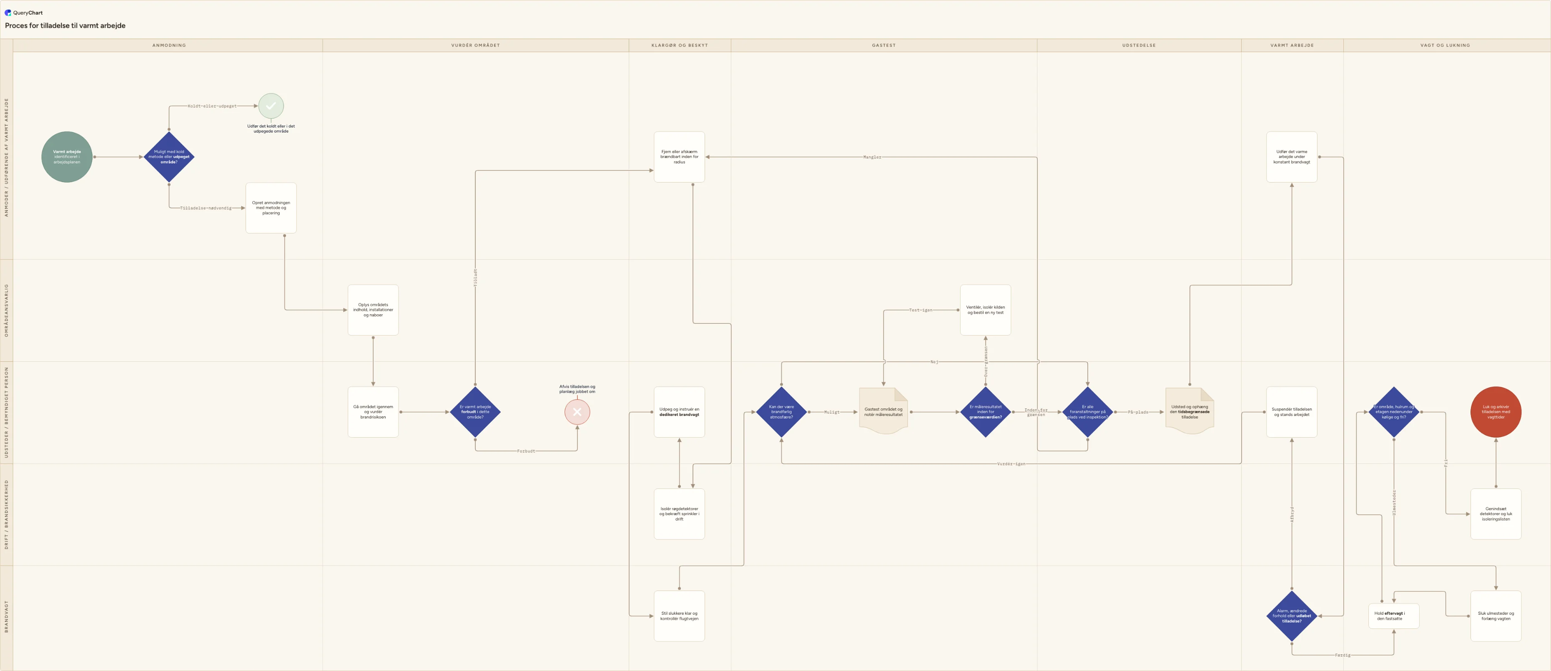Click the 'Koldt-eller-udpeget' edge label

[x=212, y=106]
